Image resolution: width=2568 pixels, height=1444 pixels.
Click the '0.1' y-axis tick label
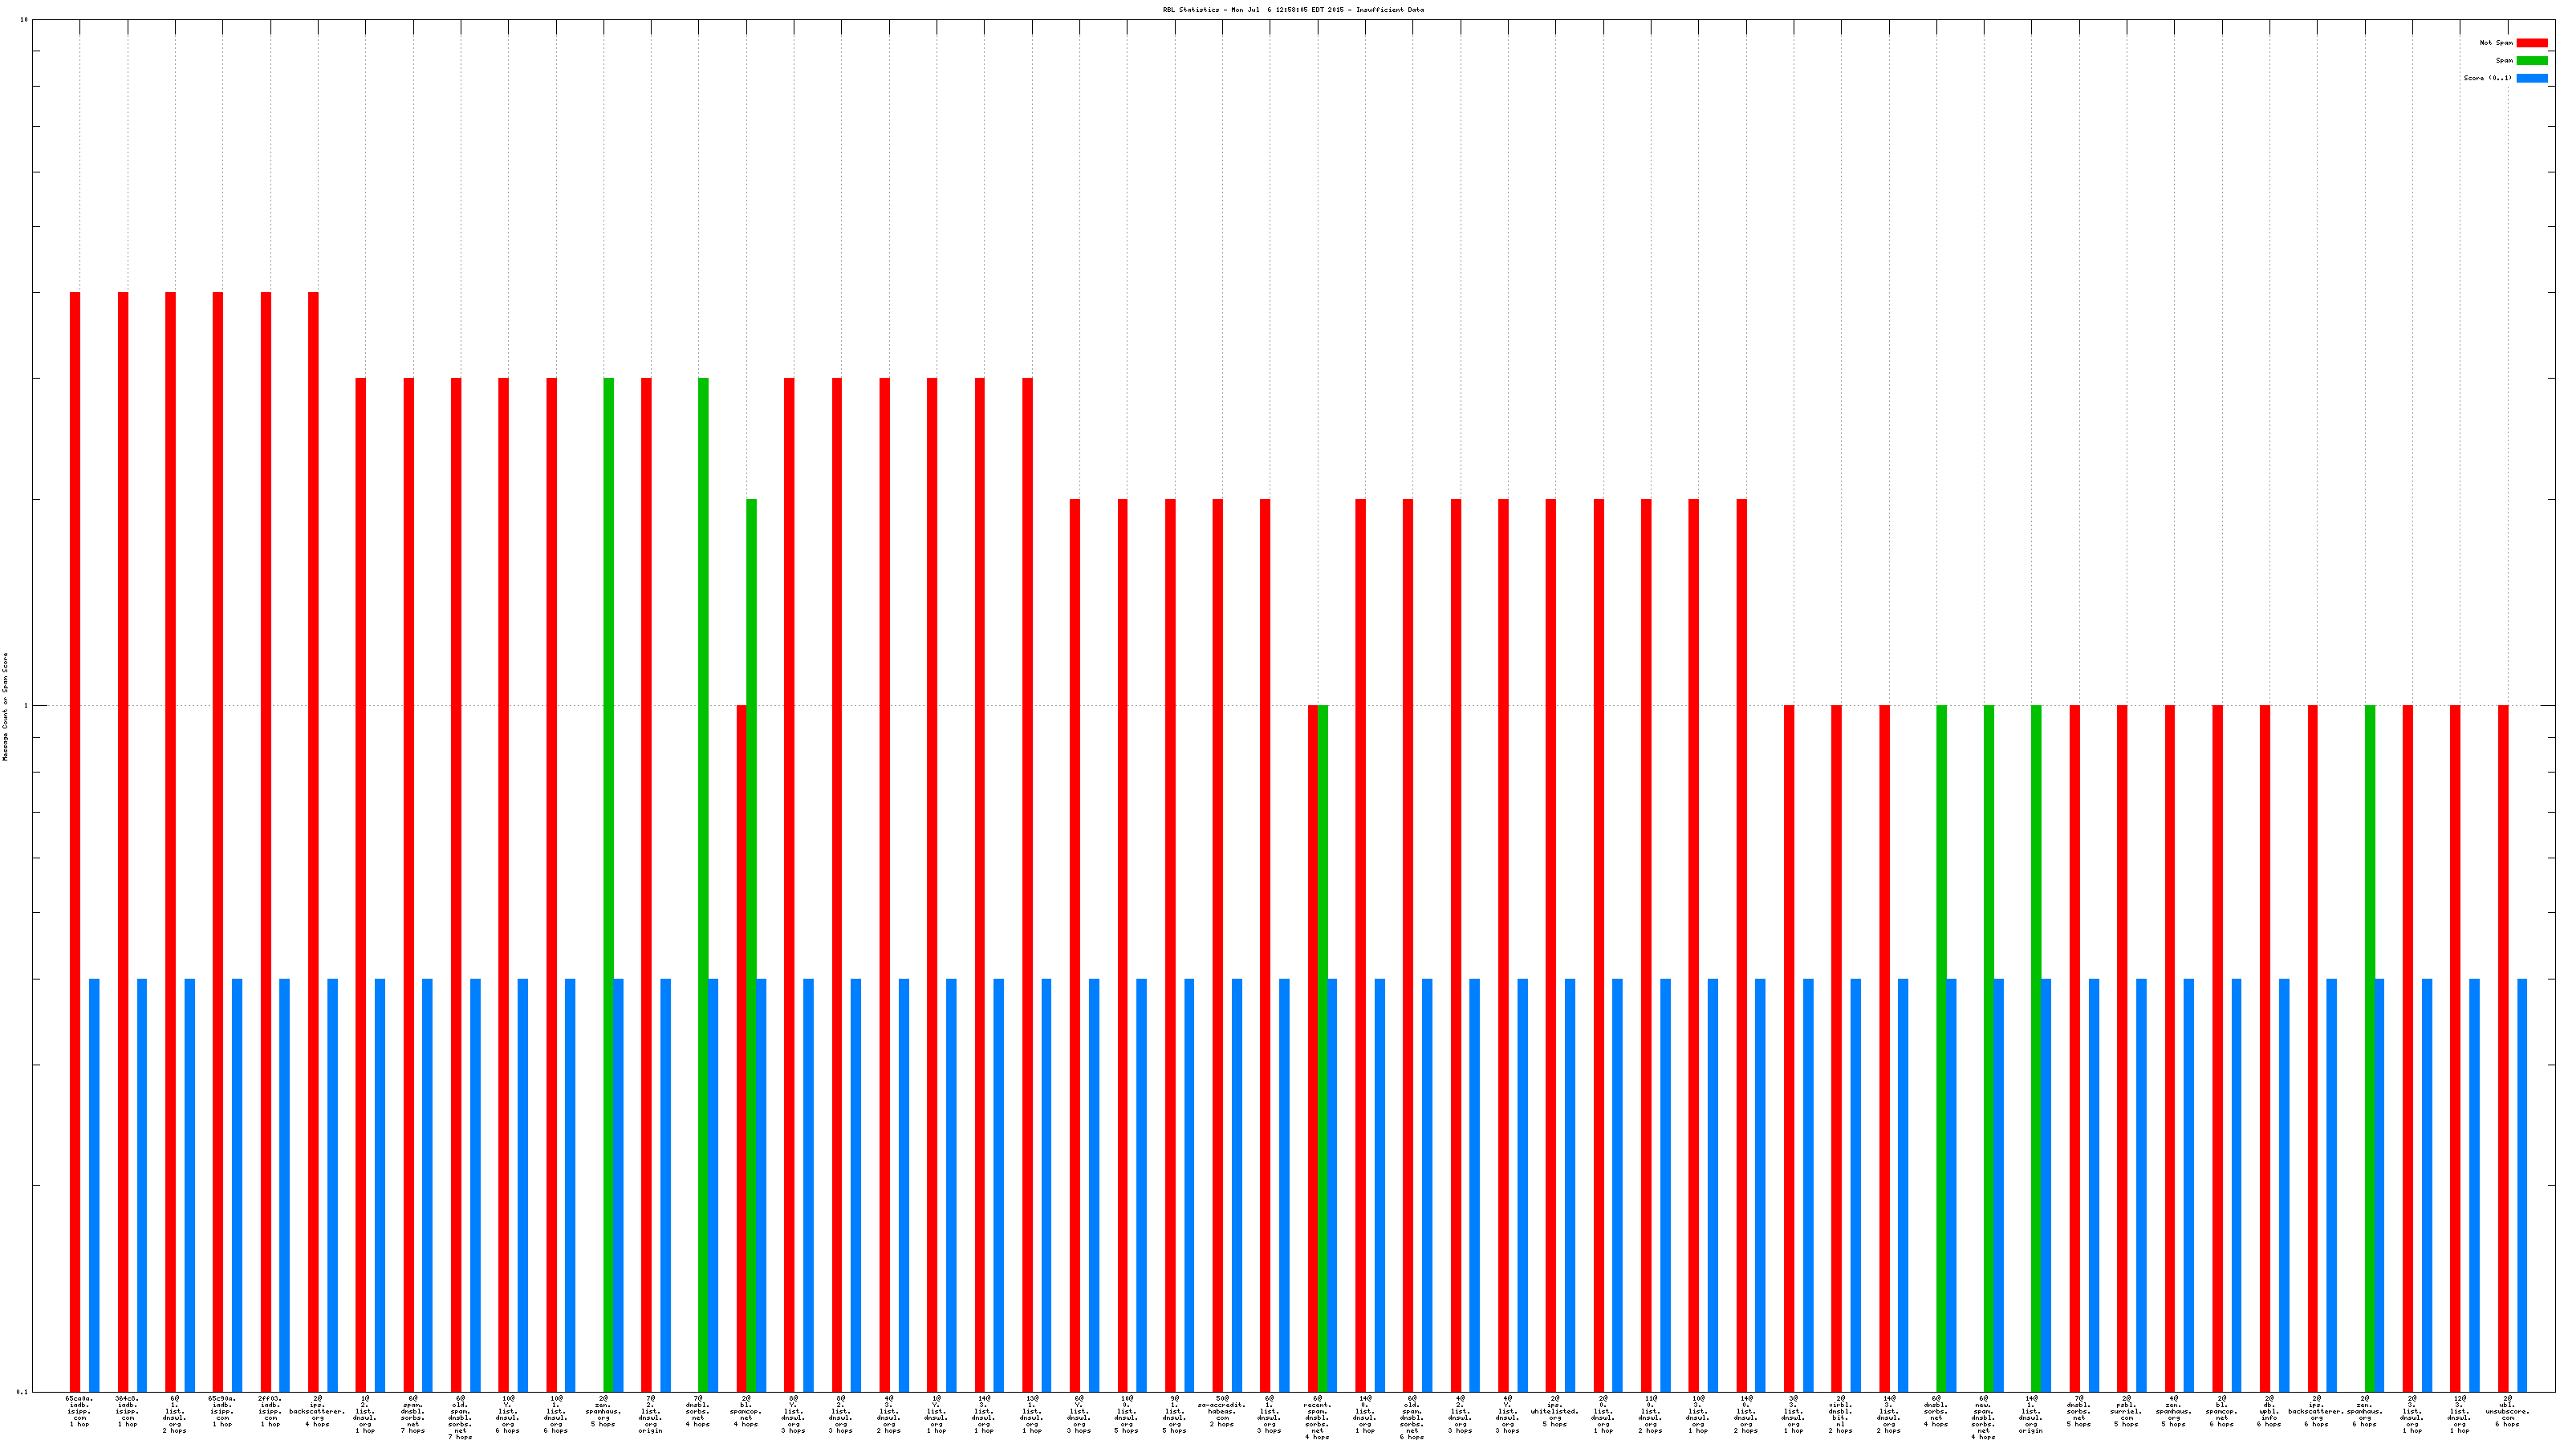22,1391
